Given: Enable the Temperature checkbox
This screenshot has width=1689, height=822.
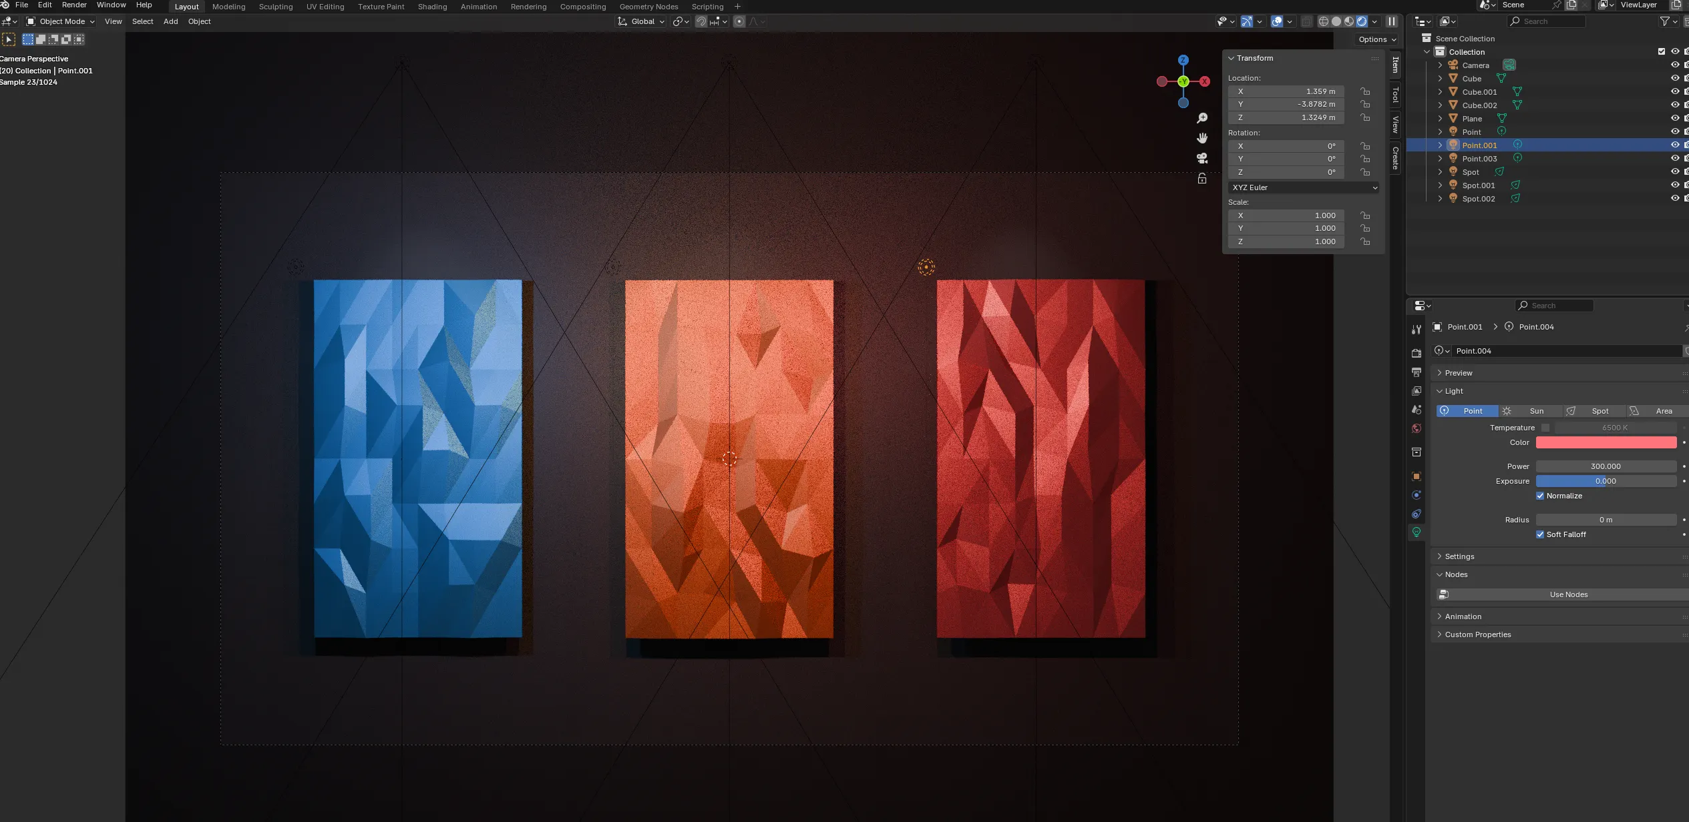Looking at the screenshot, I should 1545,428.
